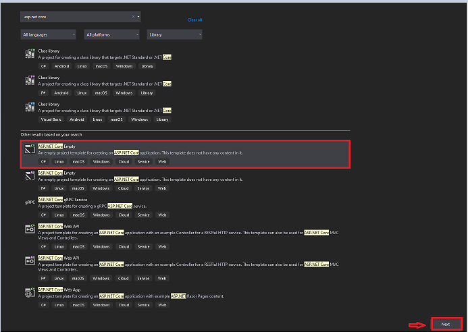
Task: Click the Visual Basic tag
Action: tap(51, 119)
